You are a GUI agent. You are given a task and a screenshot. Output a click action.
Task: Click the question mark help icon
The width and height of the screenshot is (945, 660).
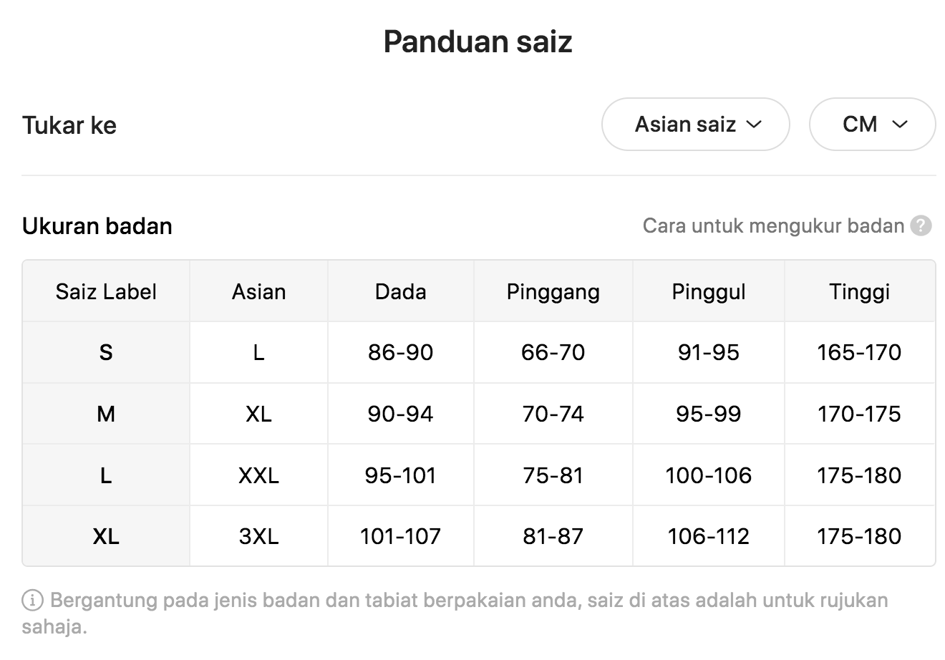[x=921, y=226]
